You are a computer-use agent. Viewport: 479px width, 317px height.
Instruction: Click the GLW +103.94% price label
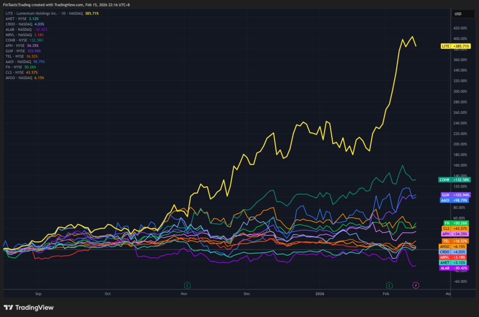[x=455, y=194]
